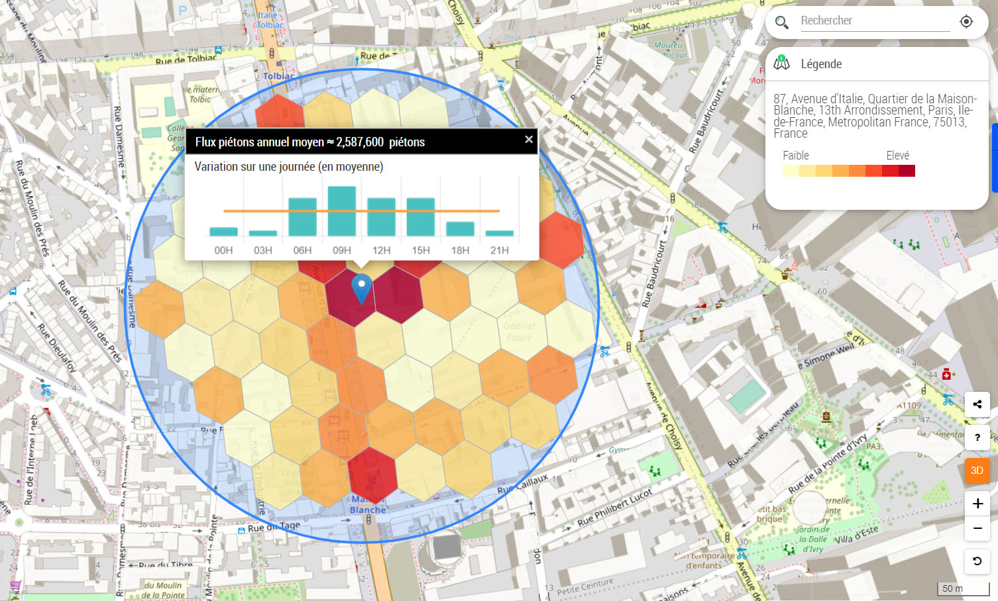
Task: Click the 21H bar in chart
Action: pyautogui.click(x=500, y=233)
